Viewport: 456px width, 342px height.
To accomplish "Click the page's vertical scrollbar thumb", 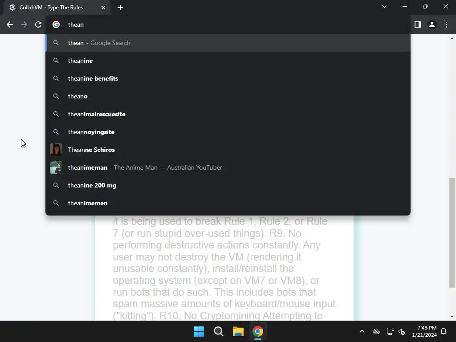I will [452, 232].
